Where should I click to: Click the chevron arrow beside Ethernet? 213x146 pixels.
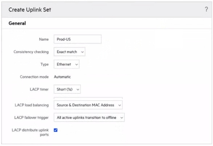(77, 64)
